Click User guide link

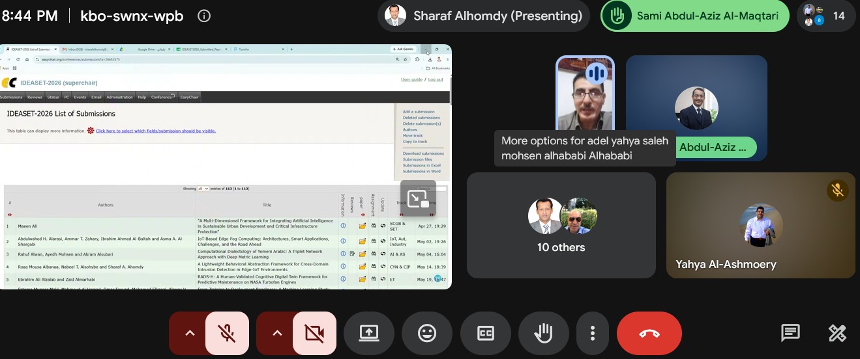[x=411, y=79]
